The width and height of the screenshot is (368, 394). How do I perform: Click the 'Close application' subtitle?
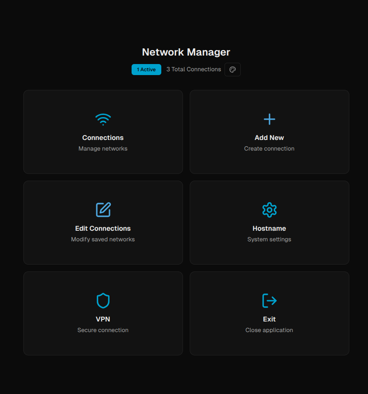click(x=269, y=330)
